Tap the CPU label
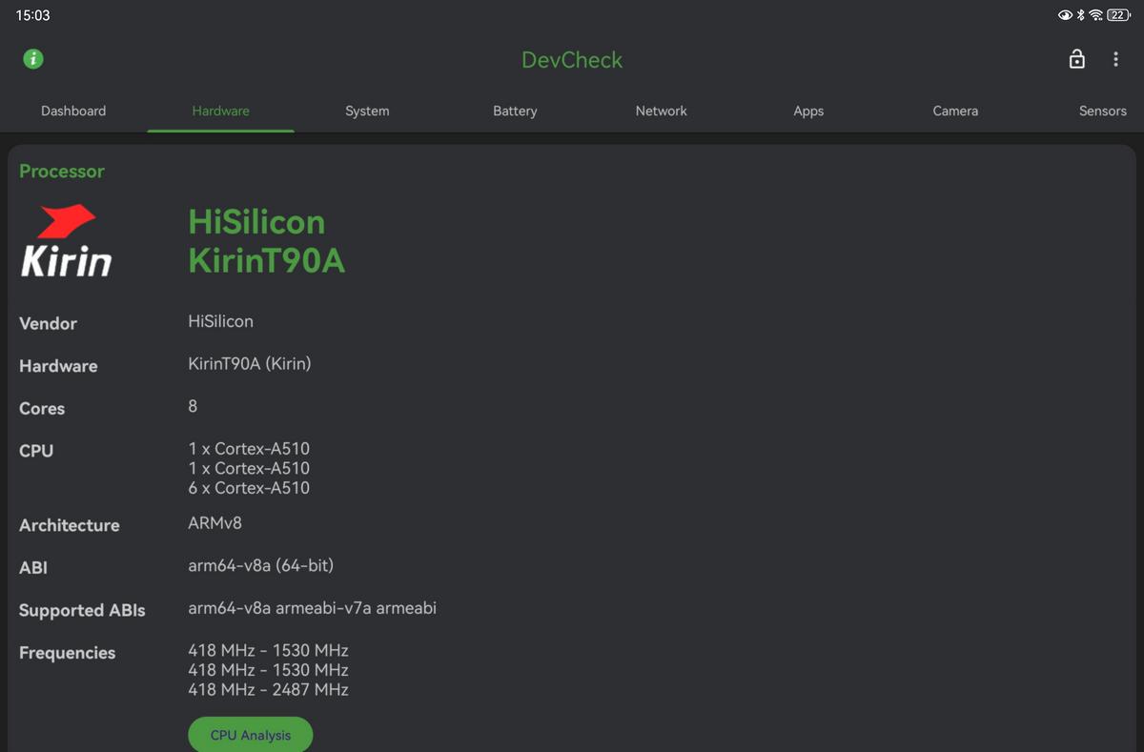Viewport: 1144px width, 752px height. click(x=36, y=451)
